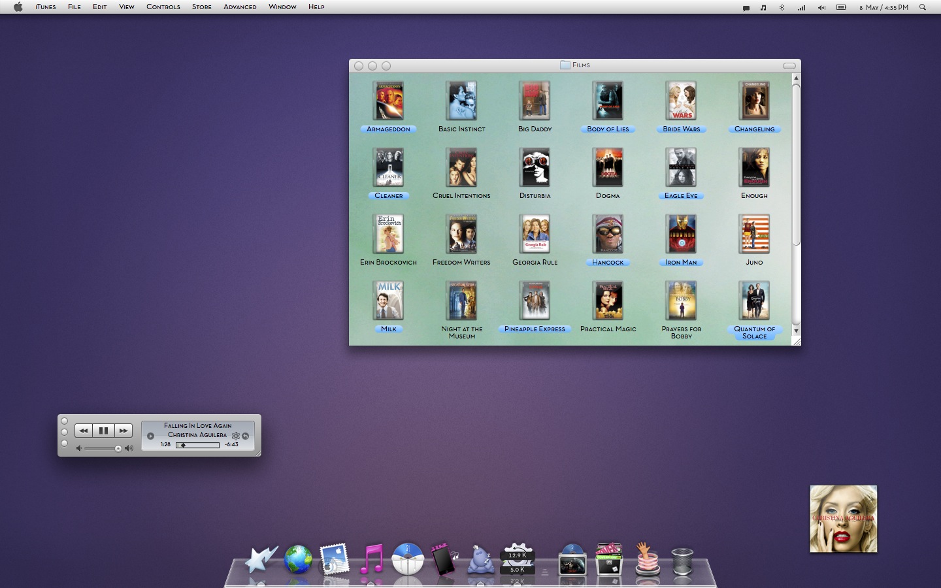Click the Bluetooth menu bar icon
The width and height of the screenshot is (941, 588).
[782, 7]
